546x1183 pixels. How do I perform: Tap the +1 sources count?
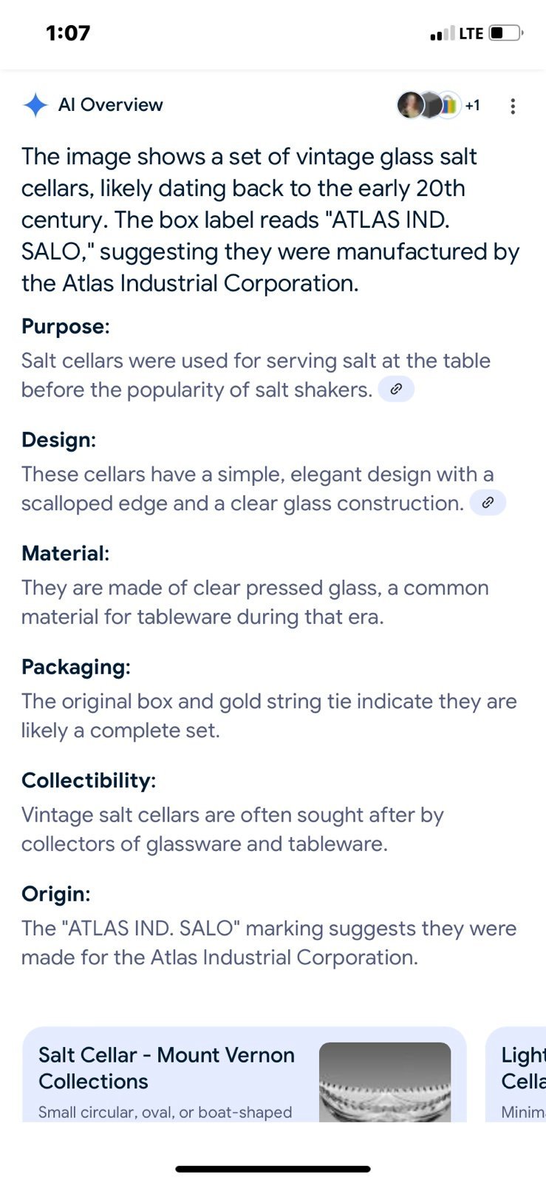472,105
